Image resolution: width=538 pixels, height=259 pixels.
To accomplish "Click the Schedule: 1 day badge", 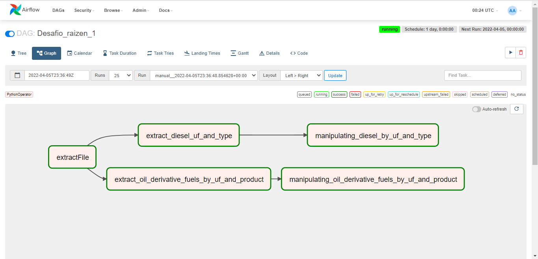I will pyautogui.click(x=429, y=29).
